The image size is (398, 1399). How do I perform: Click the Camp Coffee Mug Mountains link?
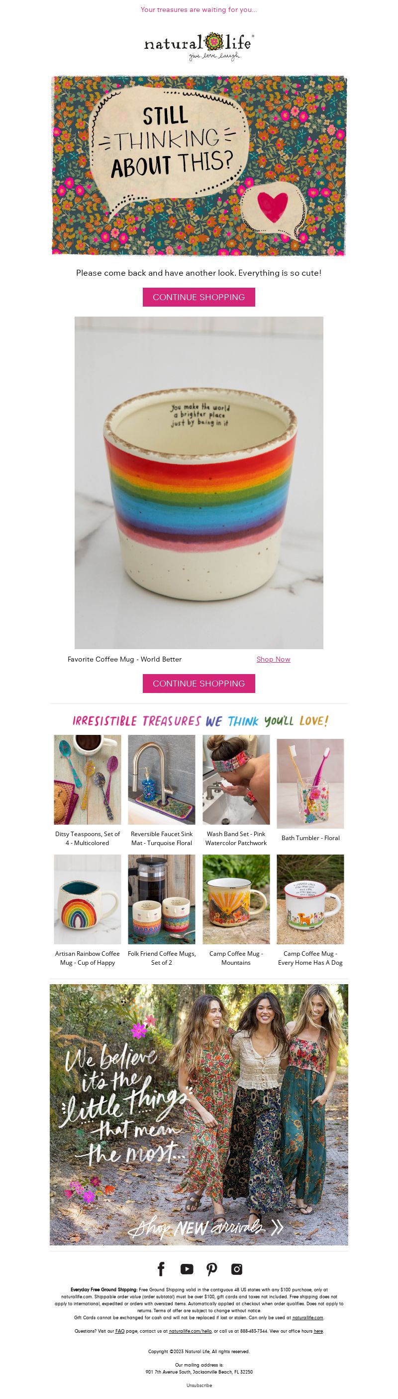[x=236, y=957]
